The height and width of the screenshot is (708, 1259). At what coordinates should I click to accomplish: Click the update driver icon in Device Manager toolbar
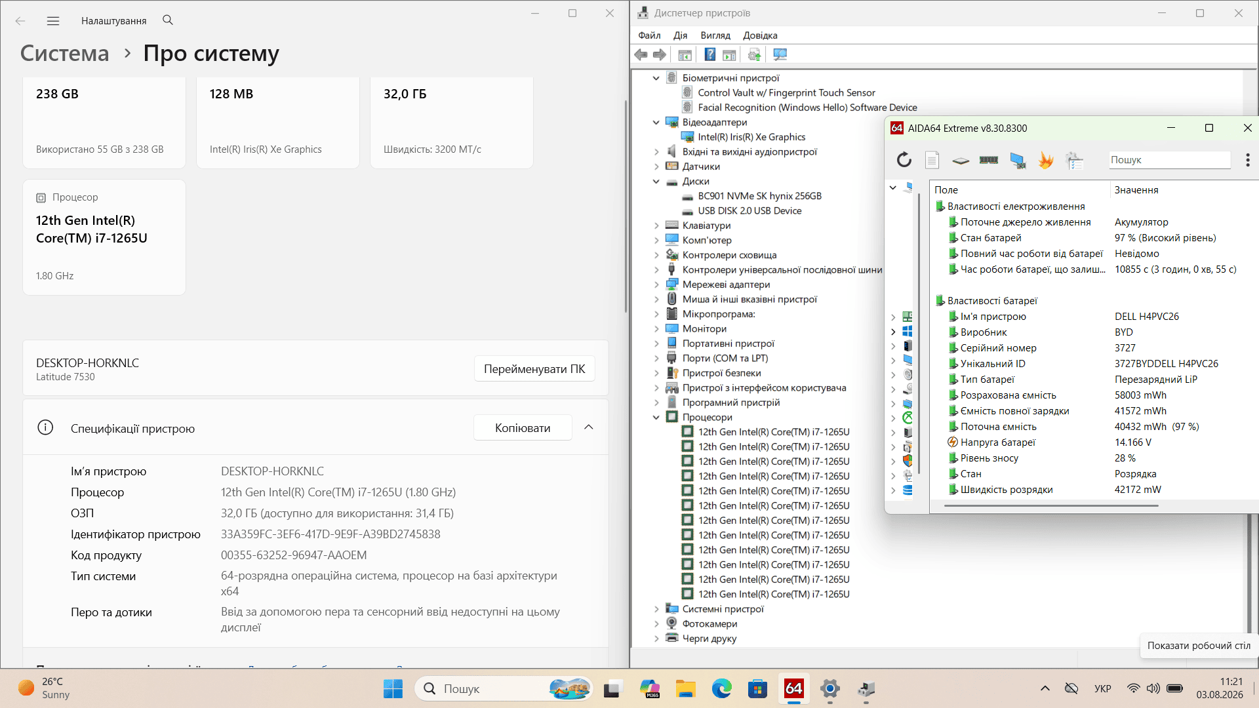click(x=755, y=55)
